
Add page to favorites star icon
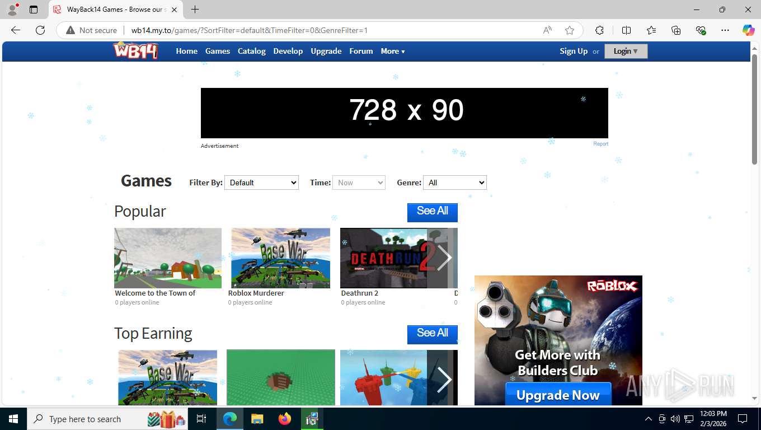(570, 30)
